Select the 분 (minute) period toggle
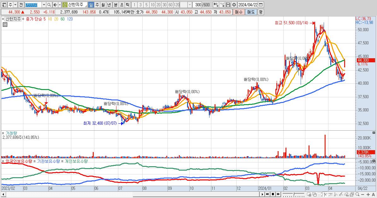 coord(116,4)
